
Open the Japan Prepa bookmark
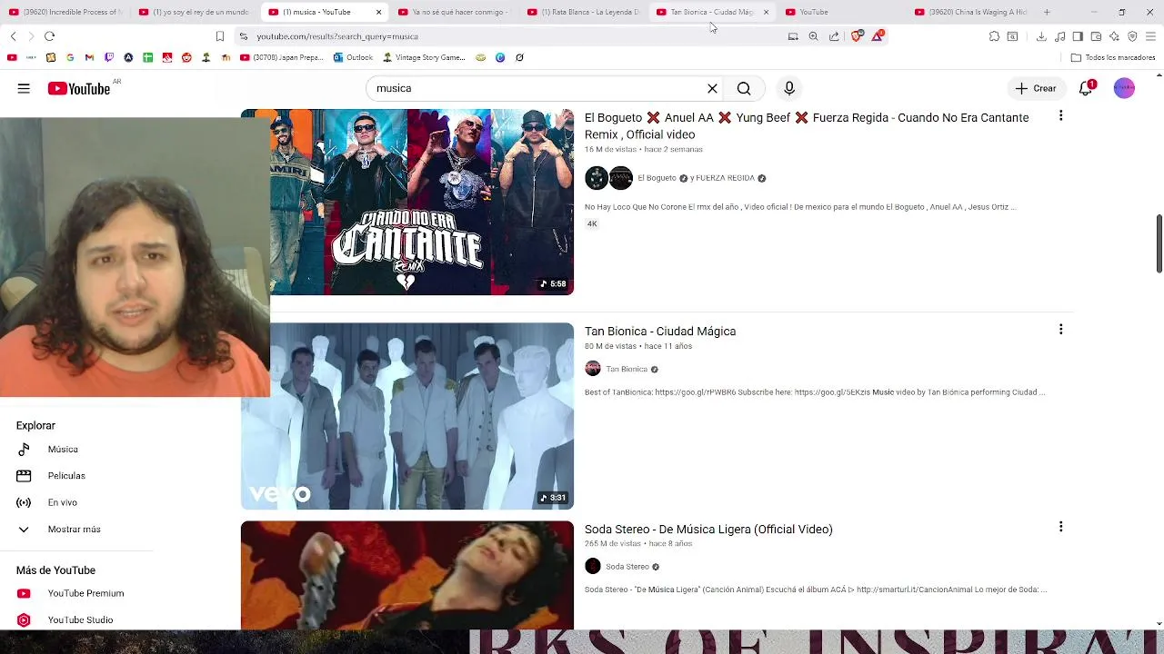click(281, 57)
